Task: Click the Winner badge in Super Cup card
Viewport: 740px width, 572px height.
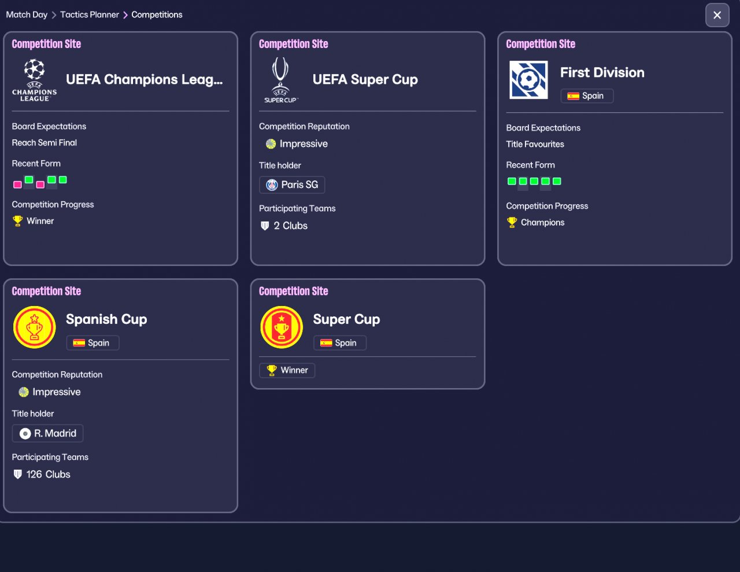Action: point(287,370)
